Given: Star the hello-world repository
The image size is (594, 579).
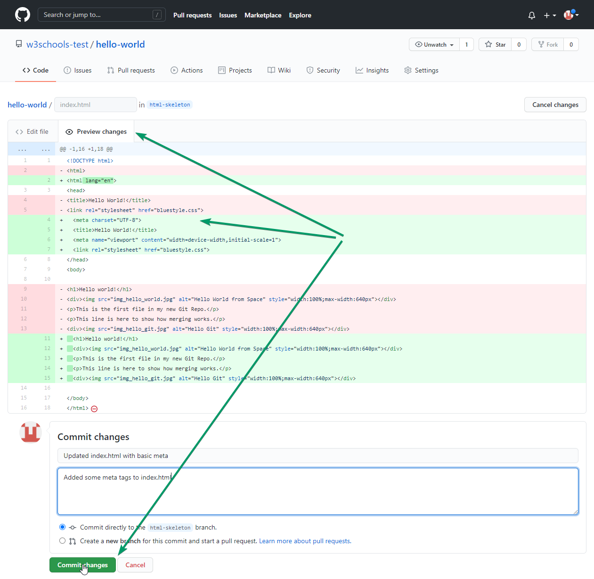Looking at the screenshot, I should click(x=495, y=45).
